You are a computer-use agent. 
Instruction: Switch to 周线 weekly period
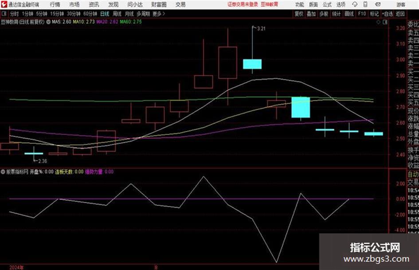click(117, 14)
